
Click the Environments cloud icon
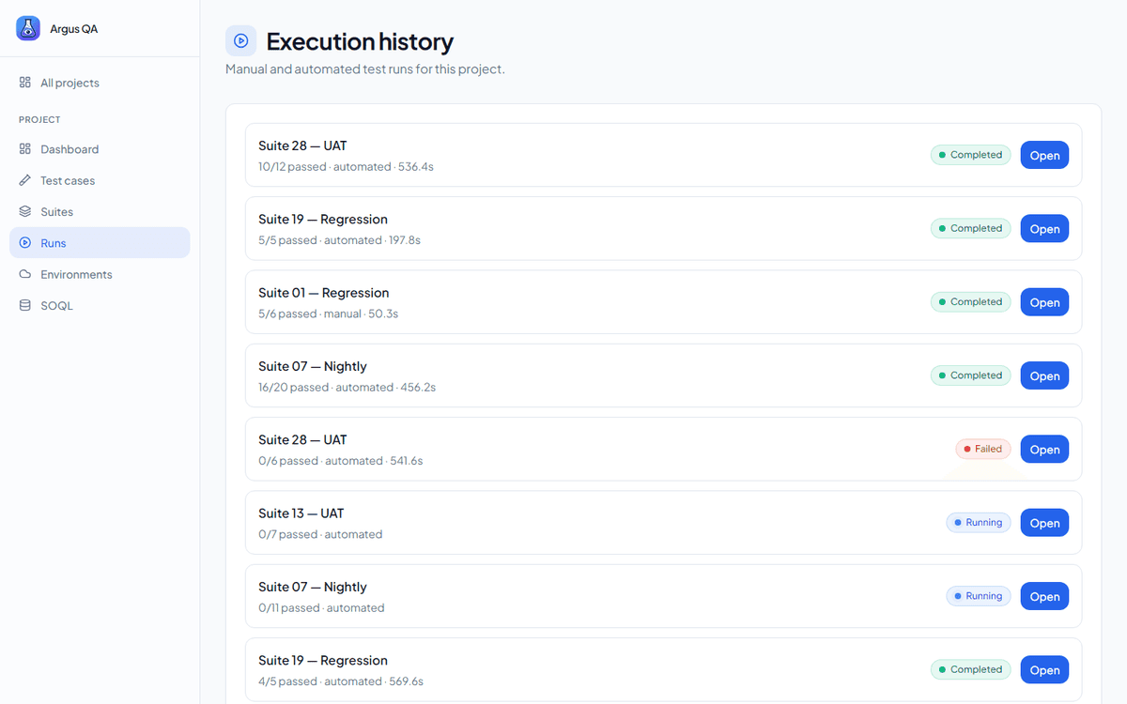pos(25,274)
